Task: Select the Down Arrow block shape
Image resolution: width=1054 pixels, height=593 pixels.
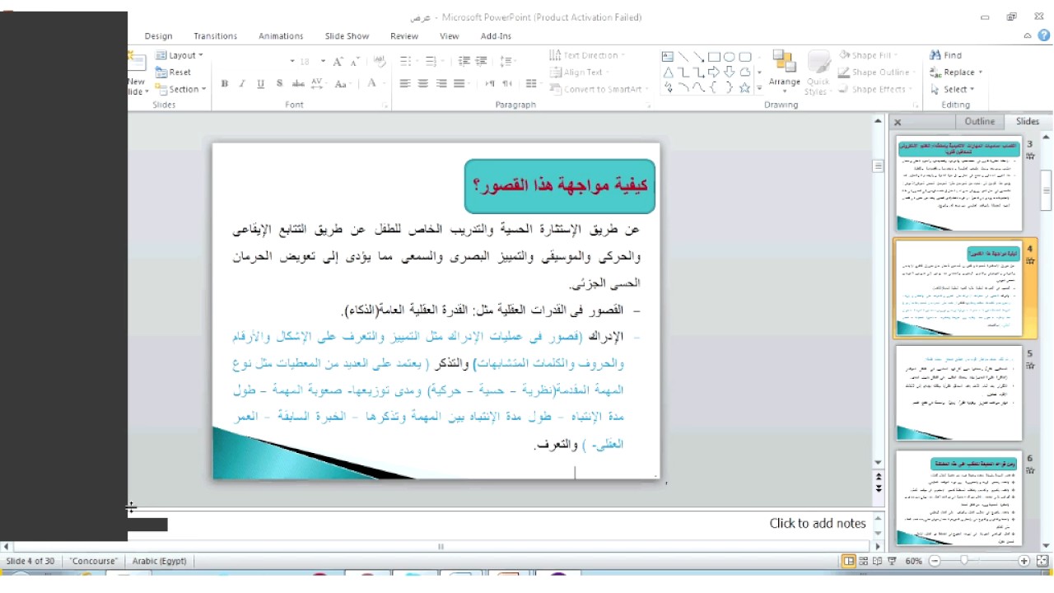Action: [x=730, y=72]
